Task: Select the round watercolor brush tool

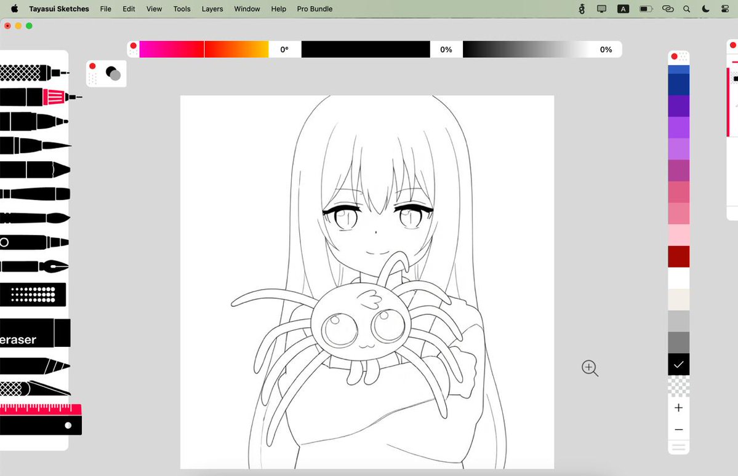Action: coord(35,218)
